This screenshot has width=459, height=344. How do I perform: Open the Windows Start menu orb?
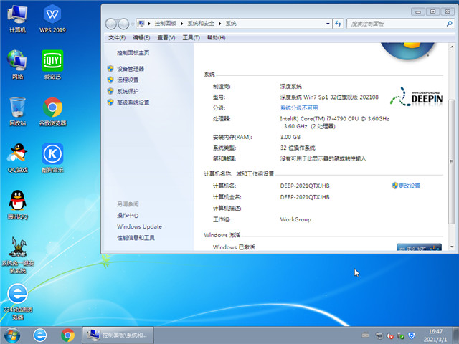(x=12, y=335)
